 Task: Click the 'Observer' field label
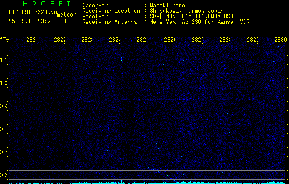click(x=95, y=6)
